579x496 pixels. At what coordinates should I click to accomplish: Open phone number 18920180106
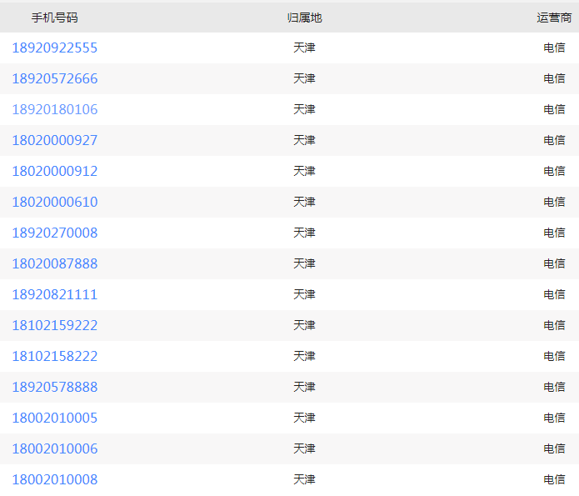(x=55, y=109)
